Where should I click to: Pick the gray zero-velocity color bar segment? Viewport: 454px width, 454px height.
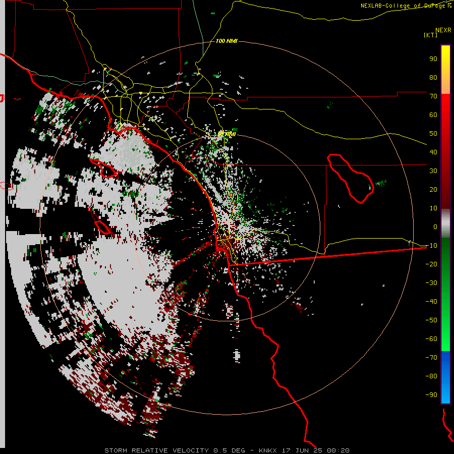tap(445, 223)
